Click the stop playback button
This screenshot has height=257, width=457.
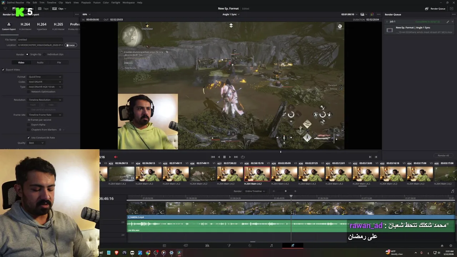[x=224, y=157]
